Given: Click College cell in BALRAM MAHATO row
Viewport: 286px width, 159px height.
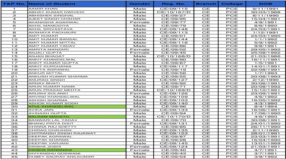Looking at the screenshot, I should tap(232, 117).
